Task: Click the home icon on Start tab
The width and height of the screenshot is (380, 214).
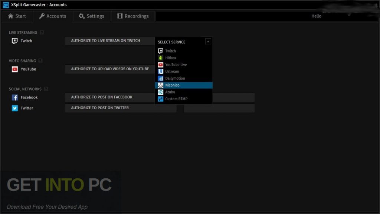Action: click(10, 16)
